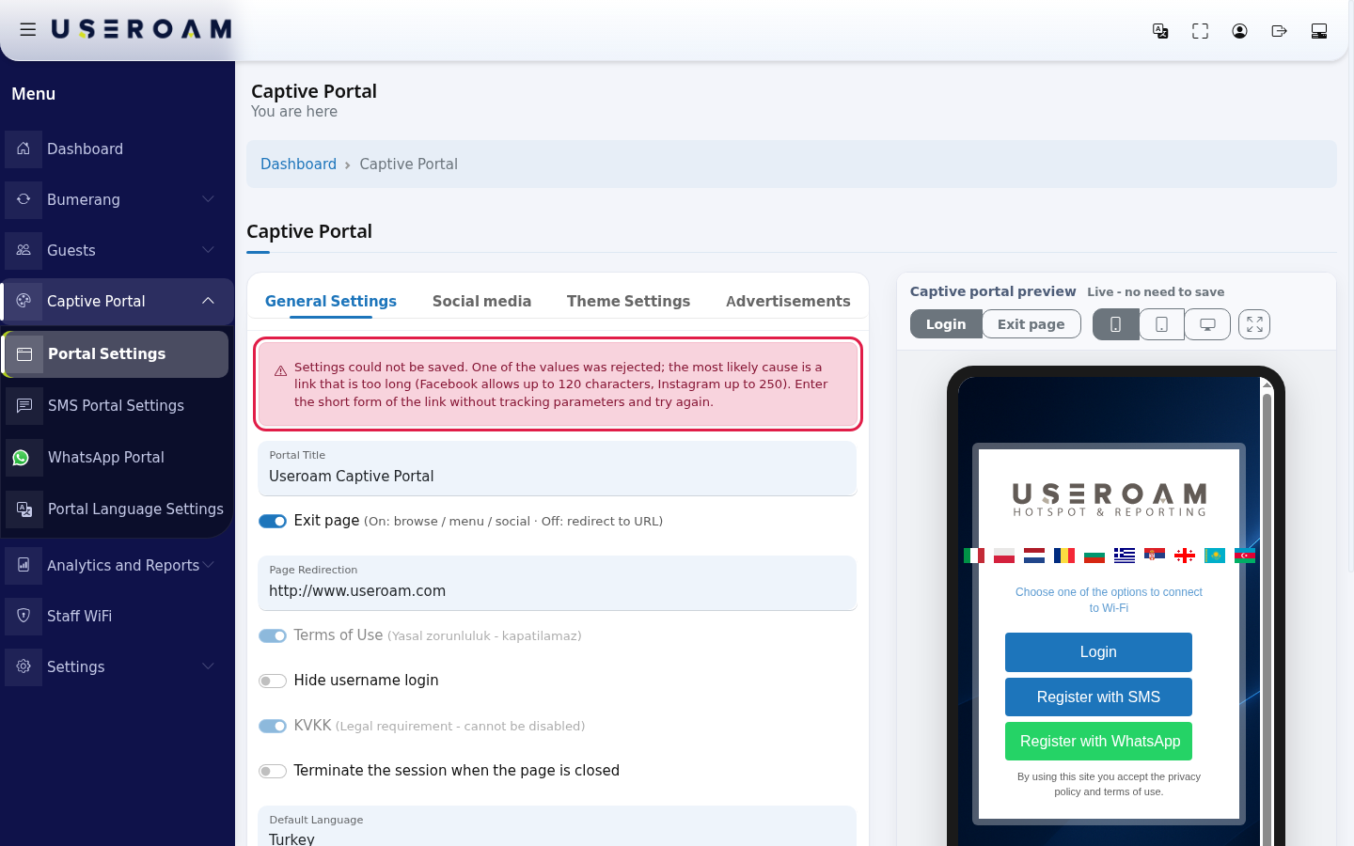Toggle the Terms of Use switch
The image size is (1354, 846).
pos(273,636)
